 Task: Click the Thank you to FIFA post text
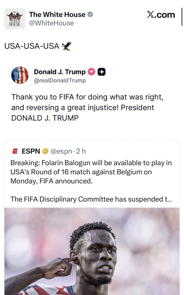[x=87, y=107]
